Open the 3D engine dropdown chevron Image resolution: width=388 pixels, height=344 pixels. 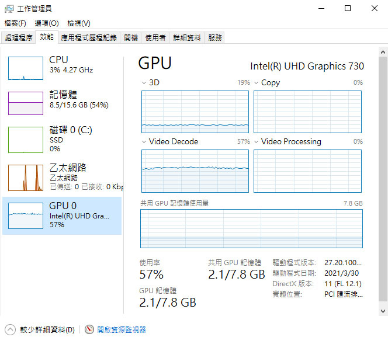click(144, 82)
